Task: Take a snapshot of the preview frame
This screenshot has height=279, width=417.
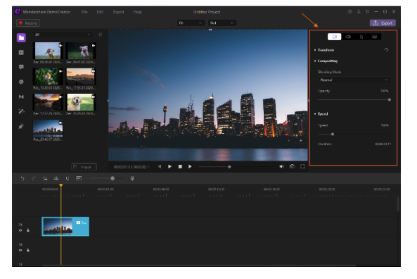Action: pyautogui.click(x=292, y=166)
